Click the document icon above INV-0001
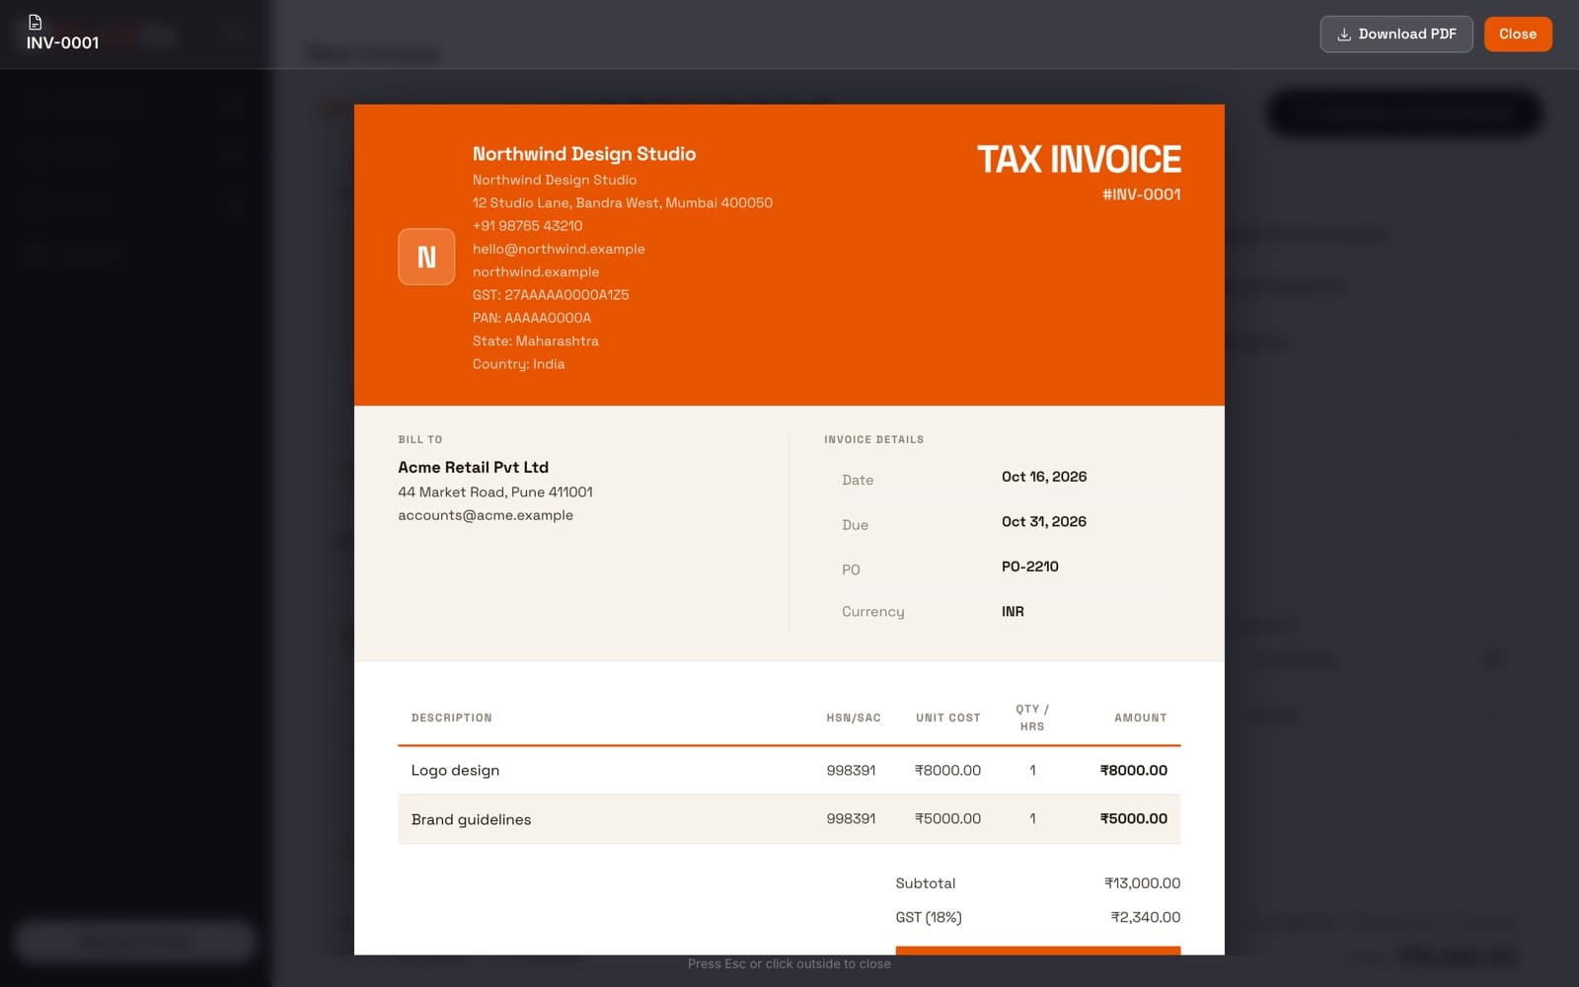Viewport: 1579px width, 987px height. pyautogui.click(x=36, y=22)
